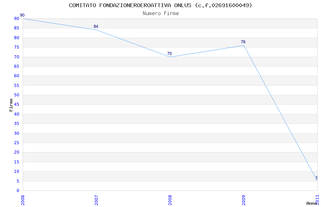Click y-axis tick value 60
The image size is (321, 207).
coord(17,76)
